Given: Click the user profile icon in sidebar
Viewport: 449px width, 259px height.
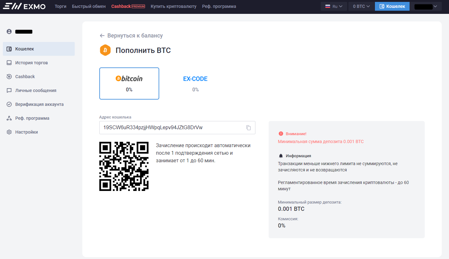Looking at the screenshot, I should point(9,32).
